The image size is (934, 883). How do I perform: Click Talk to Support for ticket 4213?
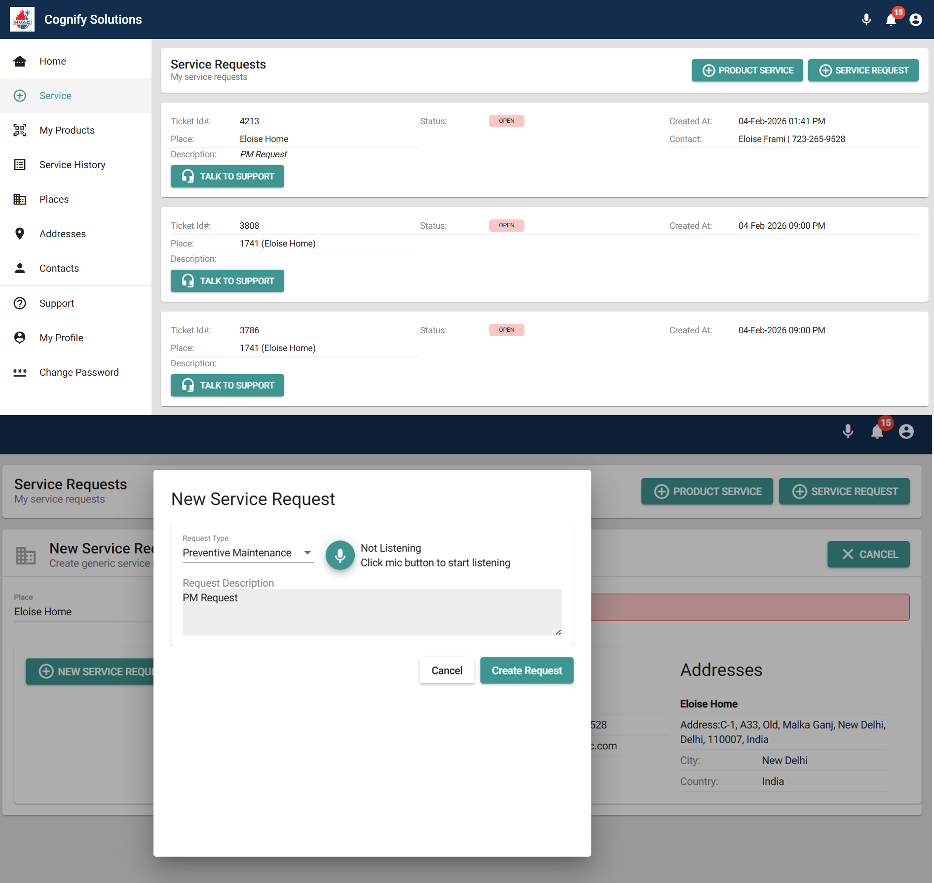click(x=227, y=177)
